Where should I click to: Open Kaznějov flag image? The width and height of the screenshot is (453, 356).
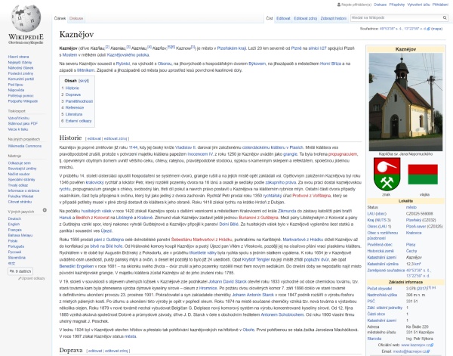point(423,175)
